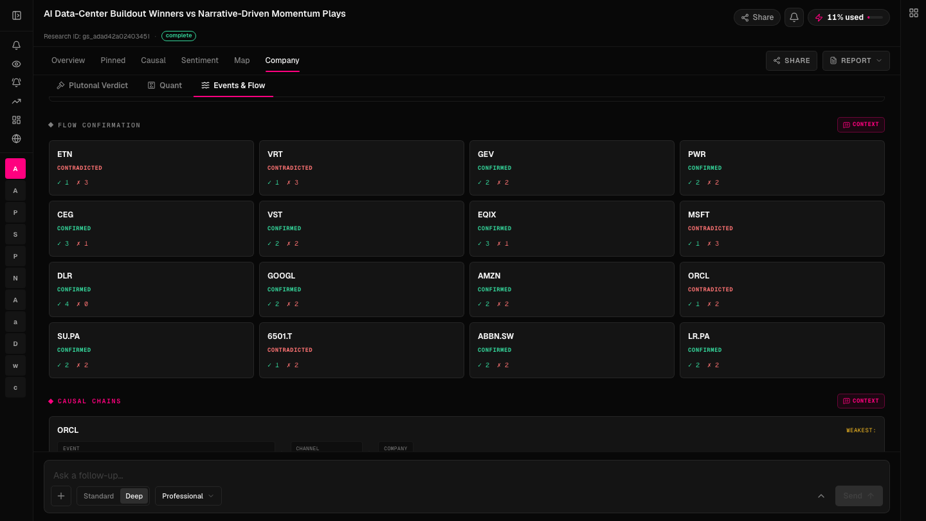This screenshot has width=926, height=521.
Task: Open the Plutonal Verdict sub-tab
Action: point(92,86)
